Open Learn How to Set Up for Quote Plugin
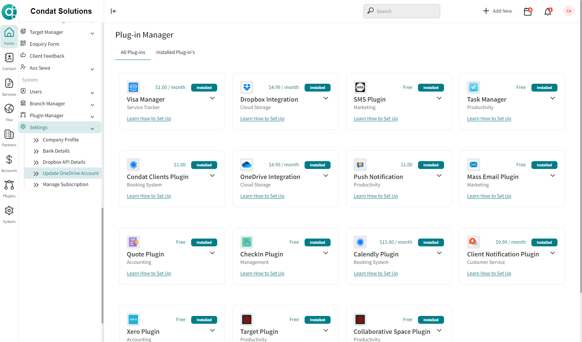The image size is (582, 342). (x=149, y=274)
